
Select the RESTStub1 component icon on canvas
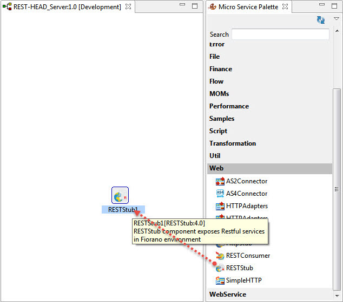pyautogui.click(x=120, y=195)
